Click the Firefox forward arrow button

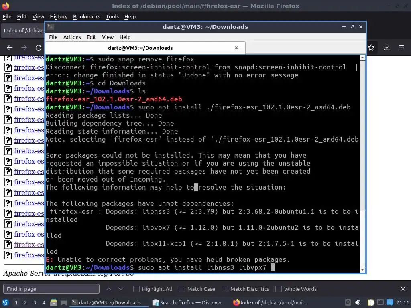click(x=24, y=48)
